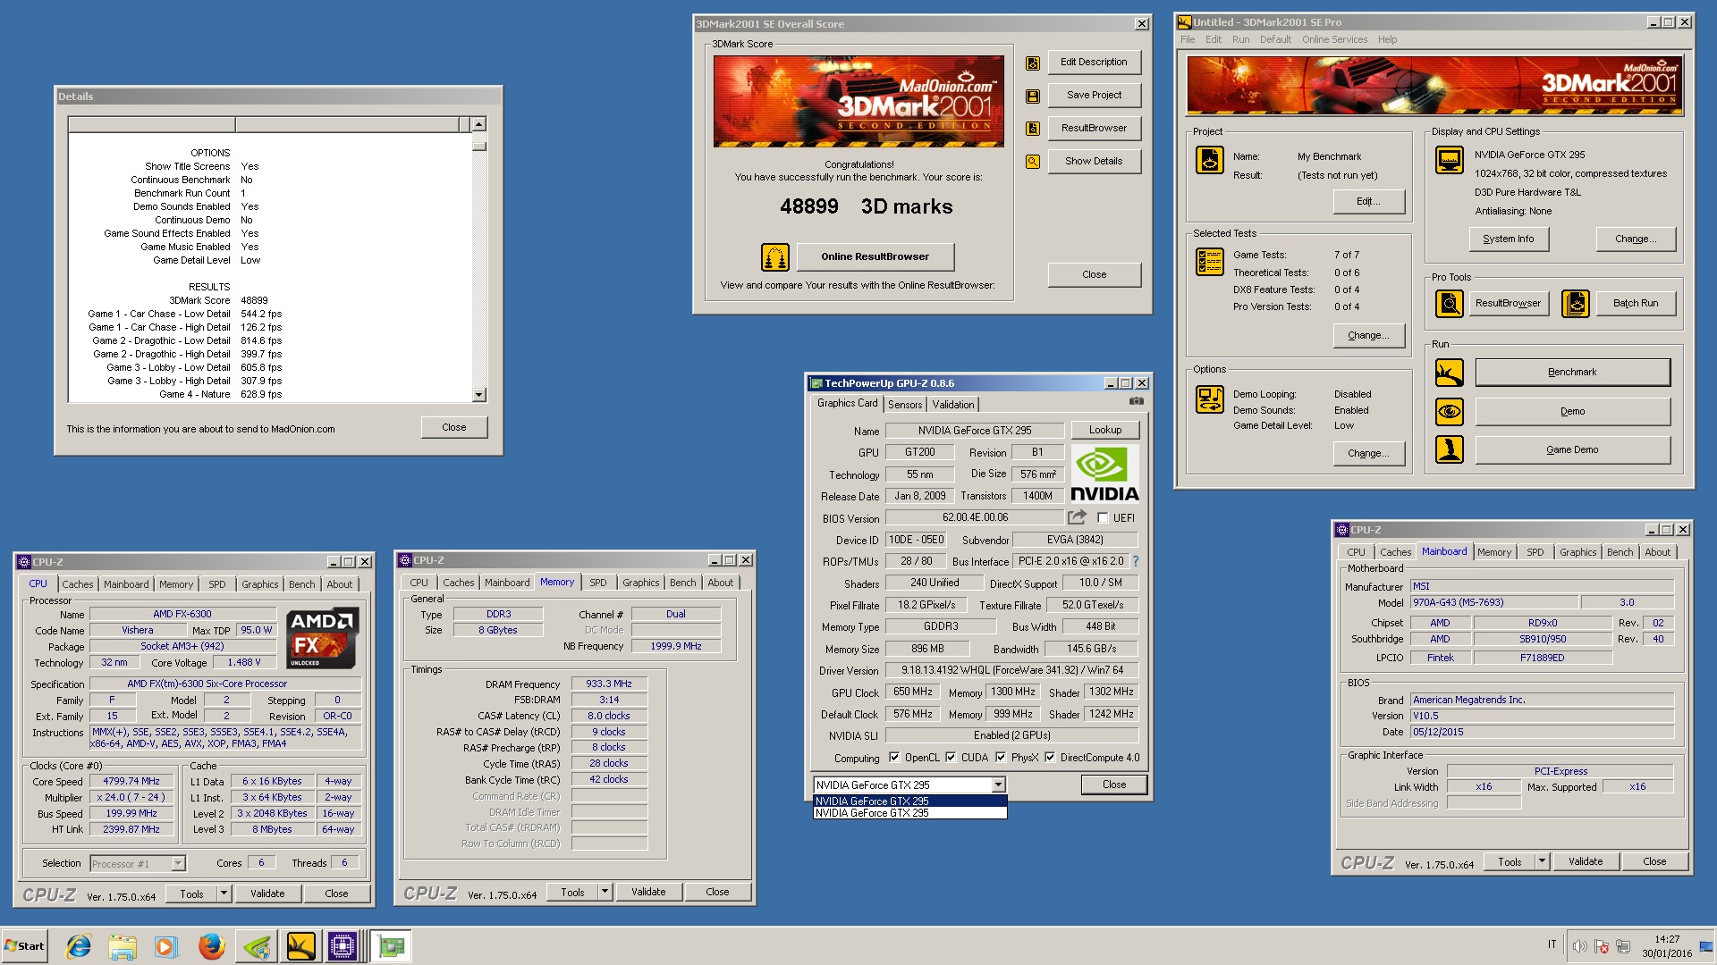Screen dimensions: 1717x965
Task: Click the GPU-Z BIOS export arrow icon
Action: (1077, 517)
